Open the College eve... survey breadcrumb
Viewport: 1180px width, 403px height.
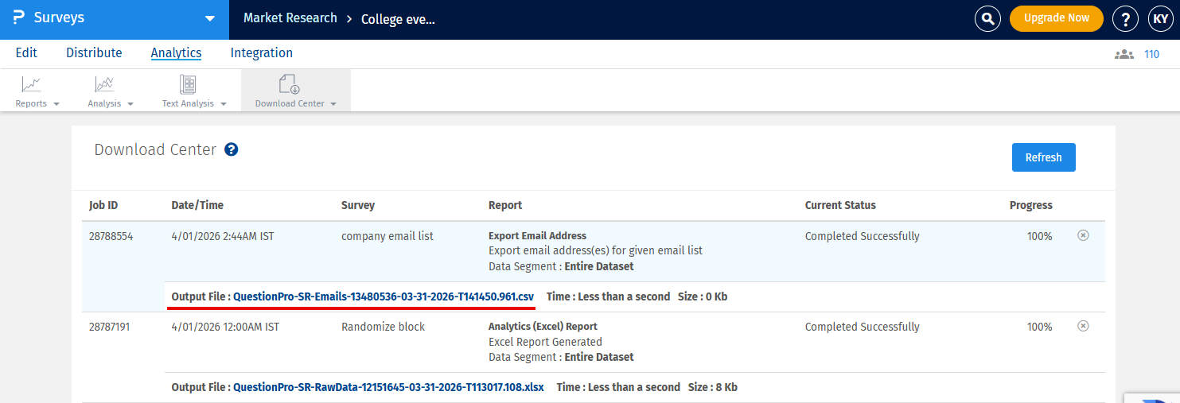398,19
